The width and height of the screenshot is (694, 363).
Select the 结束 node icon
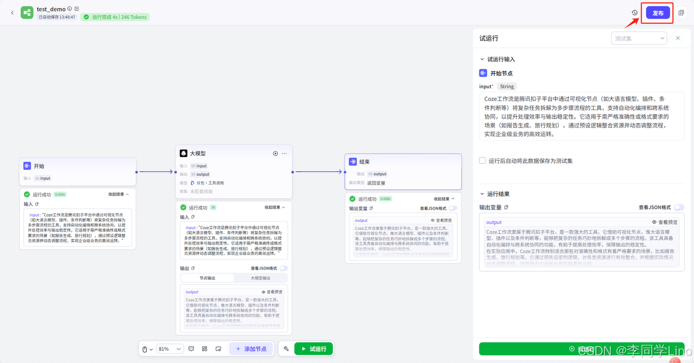353,162
